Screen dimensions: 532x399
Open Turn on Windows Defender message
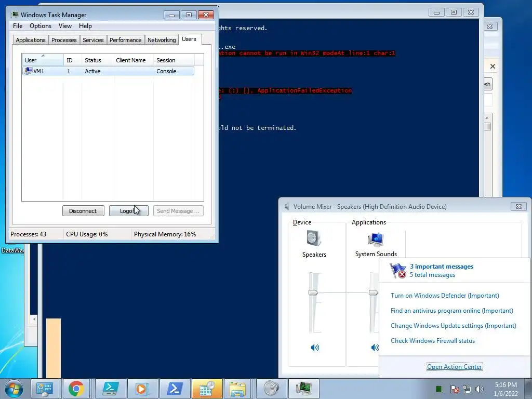[445, 296]
